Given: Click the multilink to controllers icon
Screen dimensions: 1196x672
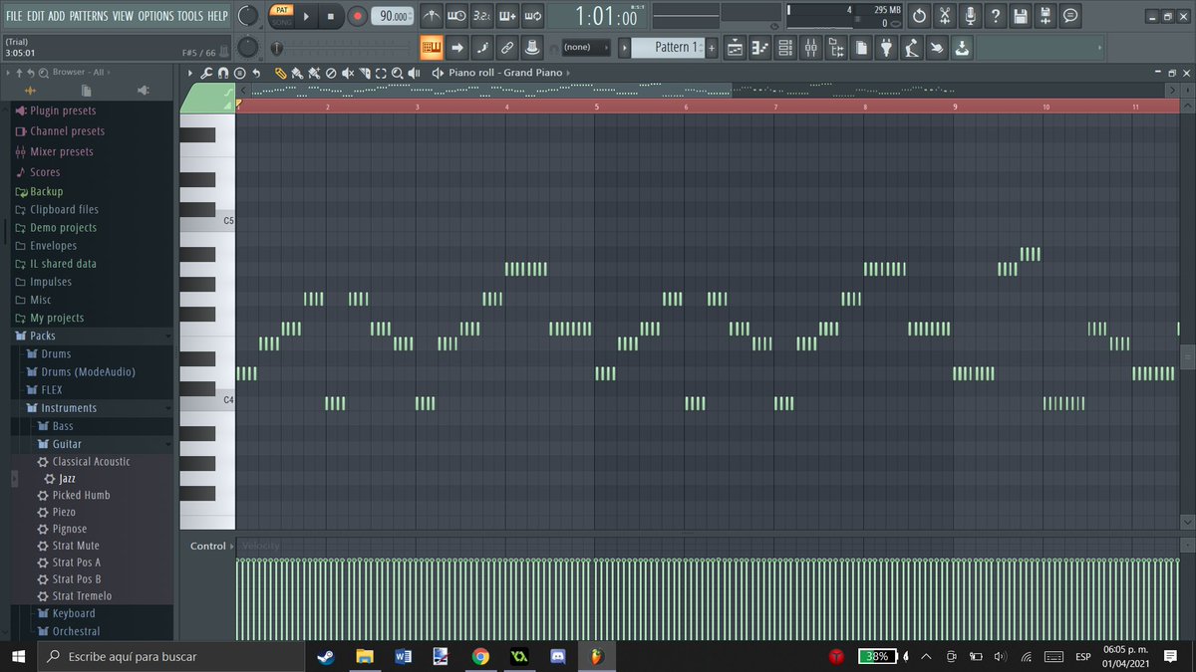Looking at the screenshot, I should pyautogui.click(x=507, y=47).
